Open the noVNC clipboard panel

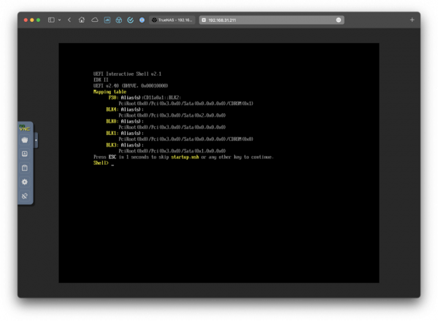pos(24,168)
